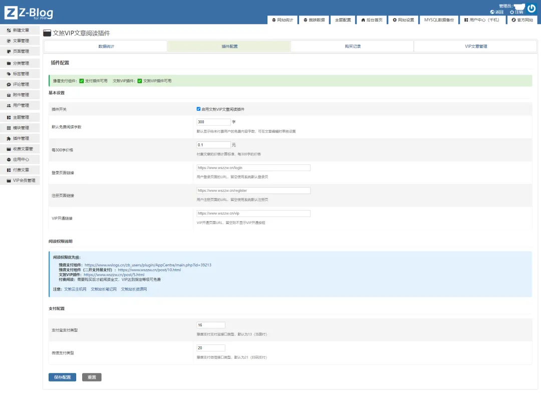Open 新建文章 in the sidebar

[20, 31]
